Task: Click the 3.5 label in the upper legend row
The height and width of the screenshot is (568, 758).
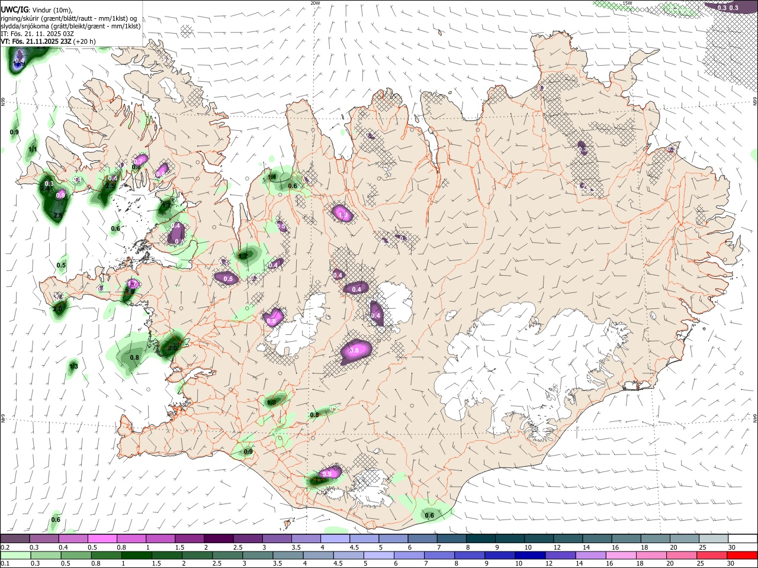Action: click(x=296, y=547)
